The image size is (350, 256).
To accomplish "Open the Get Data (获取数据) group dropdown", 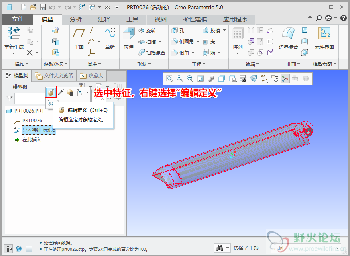I will click(55, 64).
